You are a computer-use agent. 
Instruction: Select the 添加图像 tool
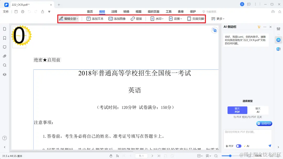pyautogui.click(x=117, y=19)
